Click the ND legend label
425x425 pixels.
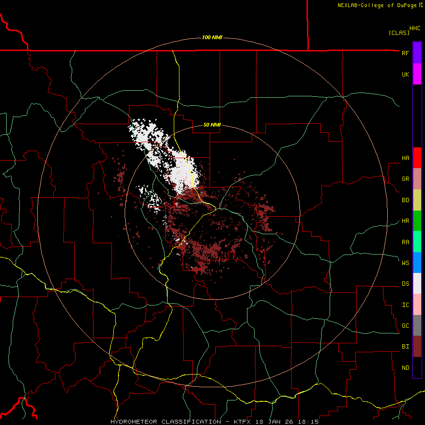click(x=405, y=368)
